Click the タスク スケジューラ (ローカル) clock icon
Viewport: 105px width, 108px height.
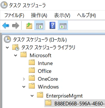(7, 39)
